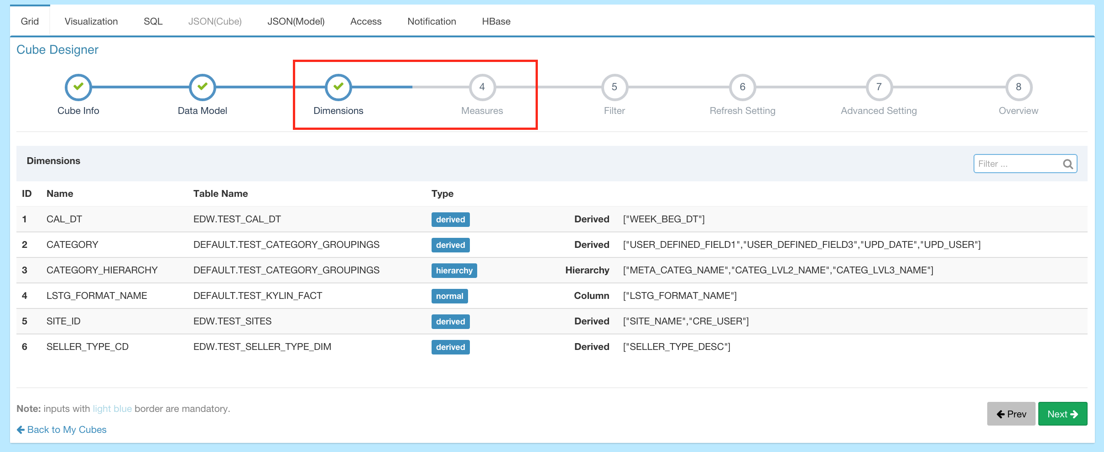Select step 6 Refresh Setting circle
The height and width of the screenshot is (452, 1104).
[x=742, y=87]
